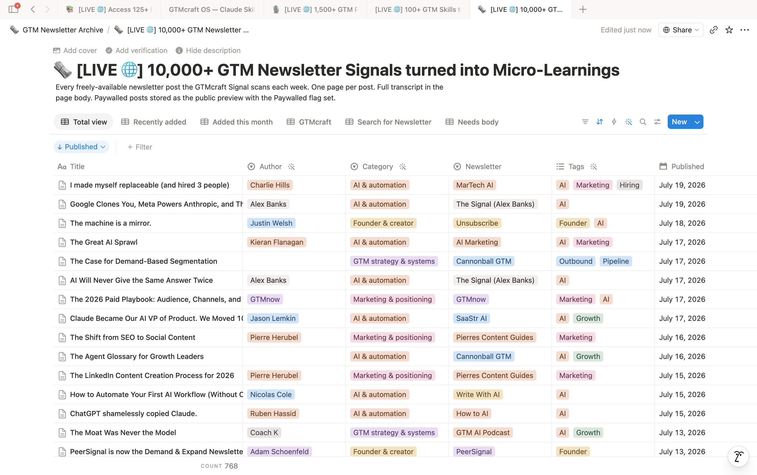Click the New button
The height and width of the screenshot is (475, 757).
coord(679,122)
